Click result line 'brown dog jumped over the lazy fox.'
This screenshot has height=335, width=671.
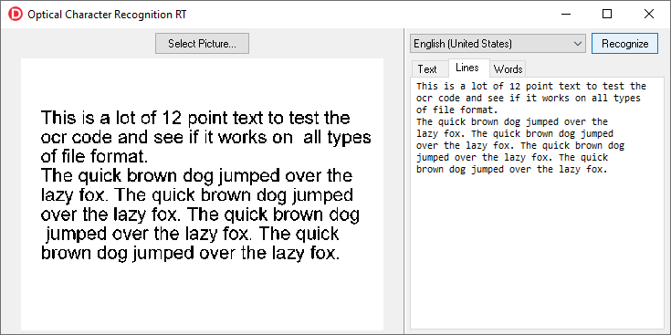coord(512,170)
